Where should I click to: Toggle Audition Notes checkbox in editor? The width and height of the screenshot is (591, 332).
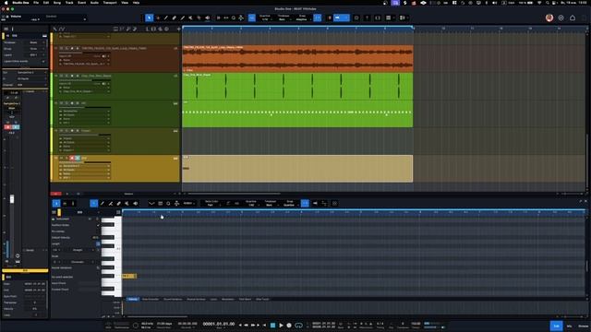point(98,225)
